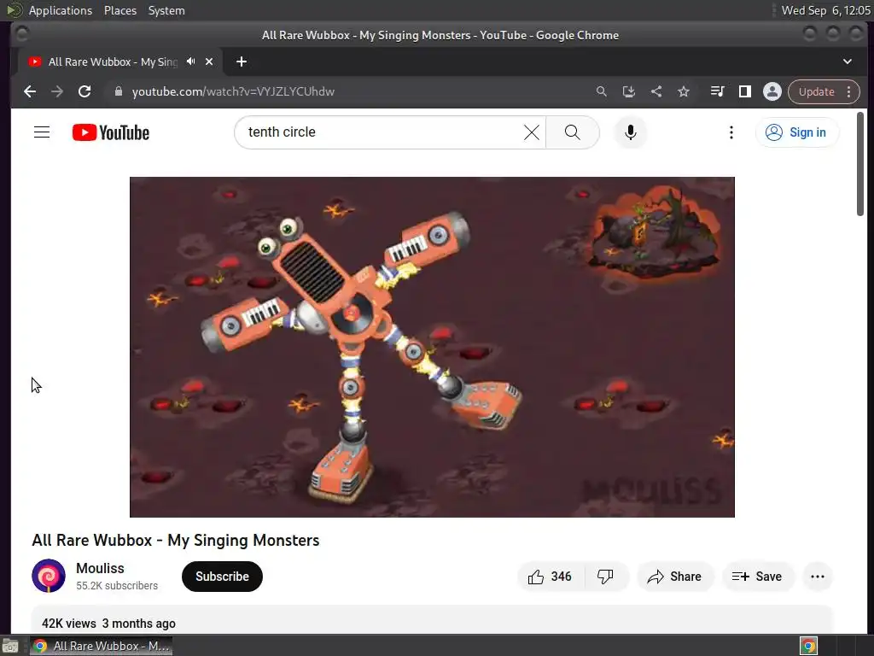Screen dimensions: 874x656
Task: Save the video to a playlist
Action: tap(758, 577)
